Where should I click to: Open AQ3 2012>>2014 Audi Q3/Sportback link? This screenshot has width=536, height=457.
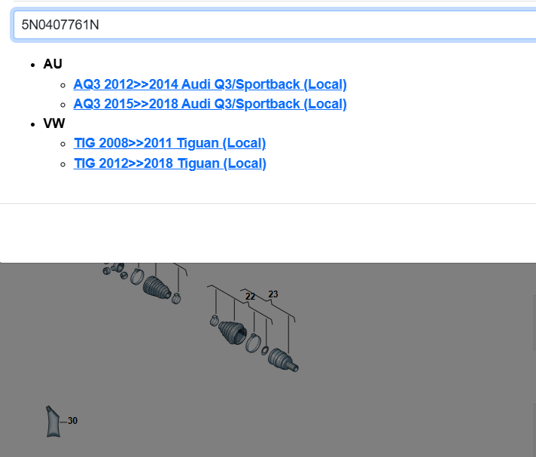click(210, 84)
